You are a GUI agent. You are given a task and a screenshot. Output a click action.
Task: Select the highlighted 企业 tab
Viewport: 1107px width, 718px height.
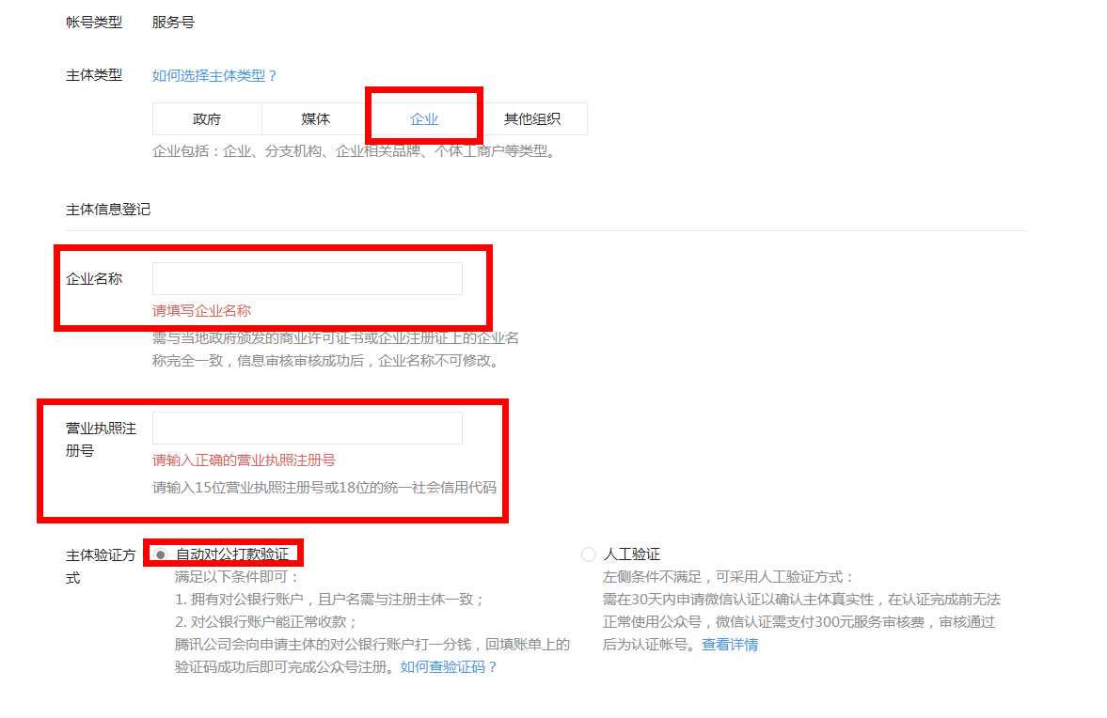422,118
